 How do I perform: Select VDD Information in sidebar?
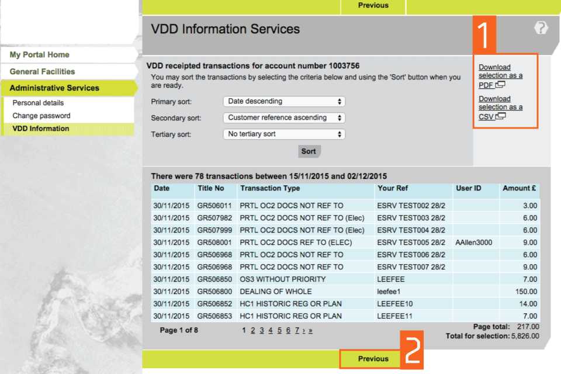41,129
